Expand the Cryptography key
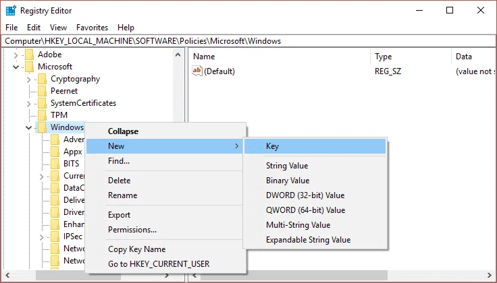 pyautogui.click(x=28, y=80)
